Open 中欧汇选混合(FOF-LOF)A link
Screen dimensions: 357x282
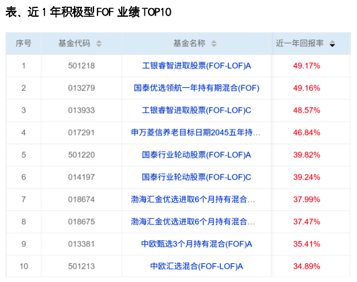tap(196, 267)
